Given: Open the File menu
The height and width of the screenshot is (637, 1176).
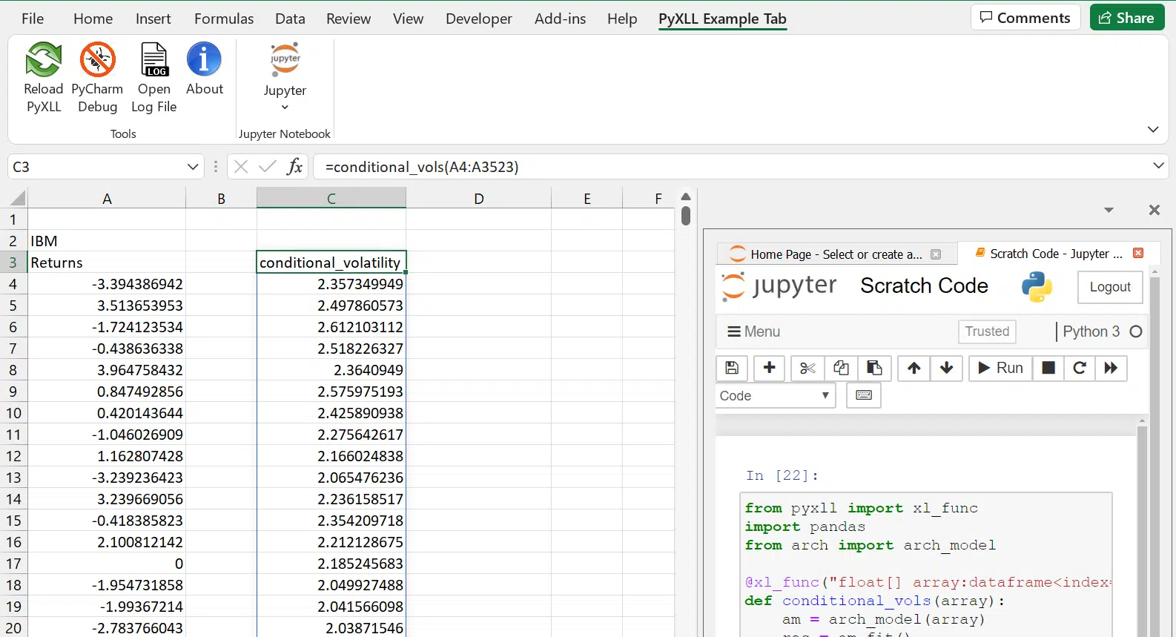Looking at the screenshot, I should point(33,19).
